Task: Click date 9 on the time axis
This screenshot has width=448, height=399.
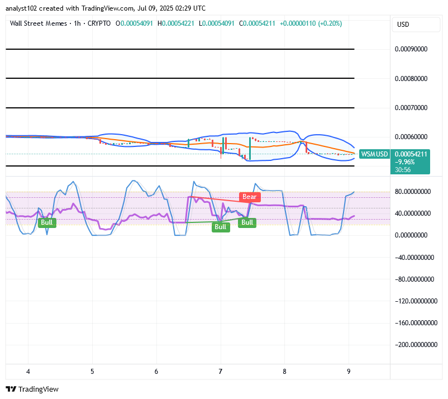Action: (x=349, y=372)
